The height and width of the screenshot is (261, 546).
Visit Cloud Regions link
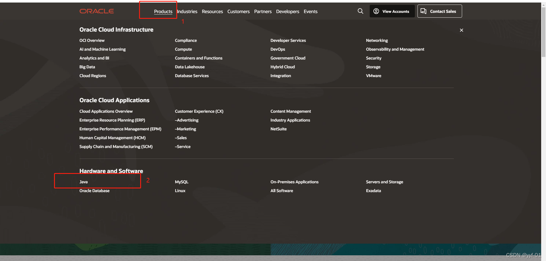point(93,76)
